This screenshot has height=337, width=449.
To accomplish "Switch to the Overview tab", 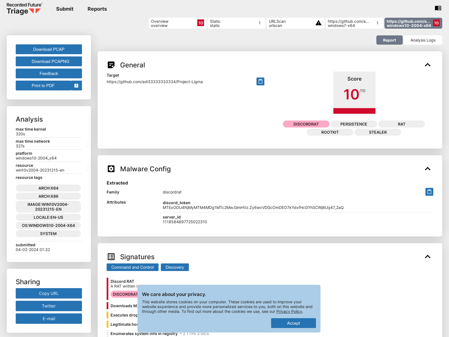I will (178, 23).
